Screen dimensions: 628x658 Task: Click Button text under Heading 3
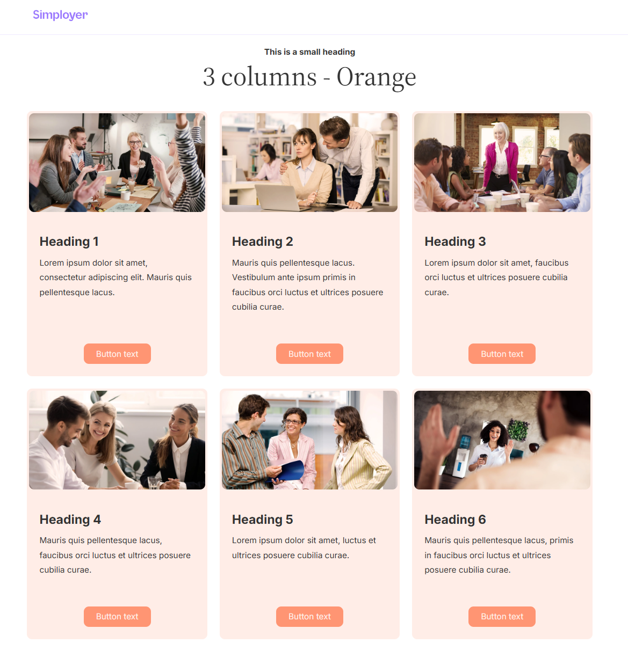coord(502,354)
